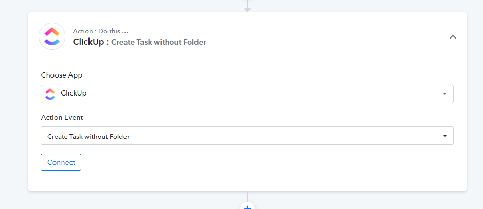
Task: Click 'Create Task without Folder' in Action Event field
Action: coord(88,136)
